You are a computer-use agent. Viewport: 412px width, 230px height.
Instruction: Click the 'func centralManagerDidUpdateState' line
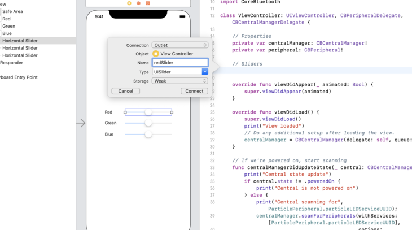click(x=322, y=167)
